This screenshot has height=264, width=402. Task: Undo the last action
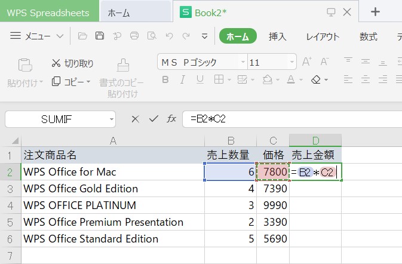(x=169, y=36)
